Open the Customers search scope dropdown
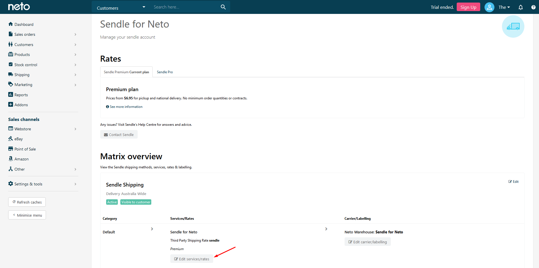This screenshot has width=539, height=268. [121, 7]
